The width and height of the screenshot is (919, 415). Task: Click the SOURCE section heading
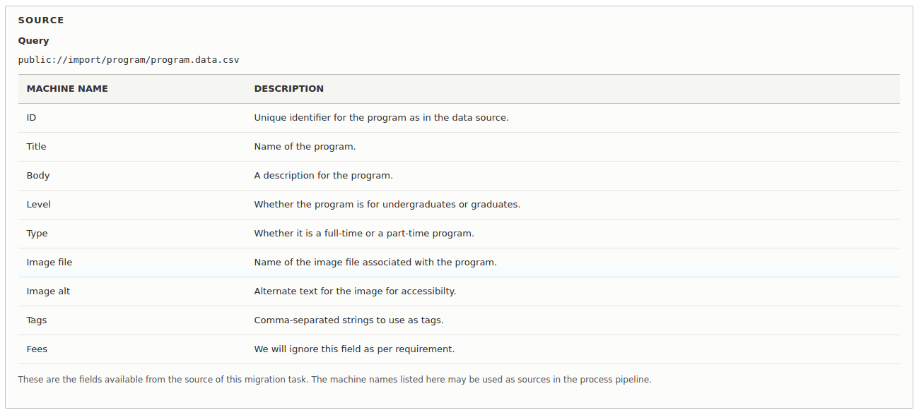click(x=40, y=20)
